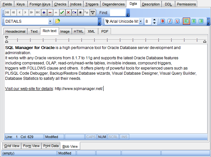The width and height of the screenshot is (211, 157).
Task: Open Permissions tab
Action: (x=186, y=4)
